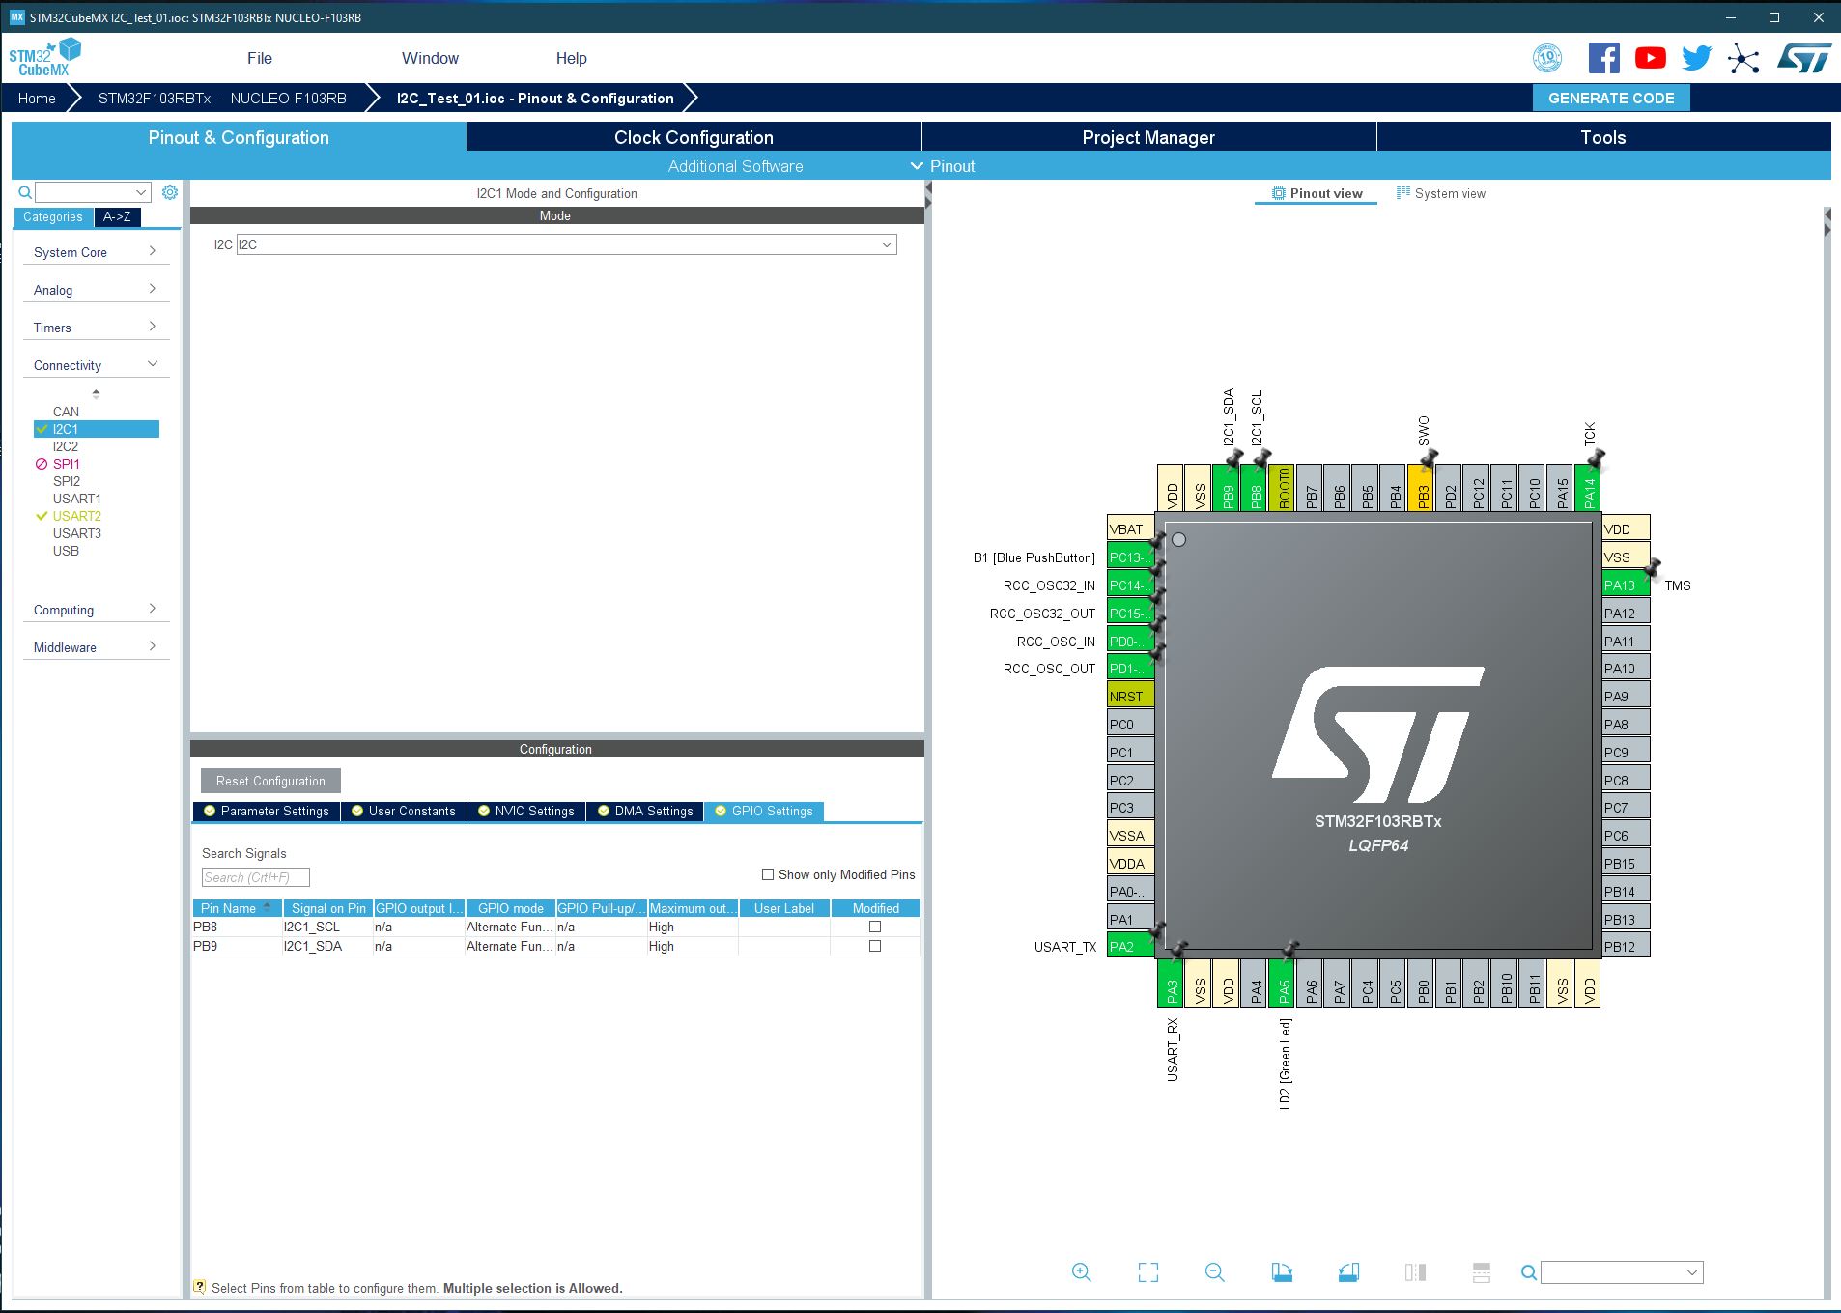Open the pin search combo box at bottom
The width and height of the screenshot is (1841, 1313).
1622,1272
